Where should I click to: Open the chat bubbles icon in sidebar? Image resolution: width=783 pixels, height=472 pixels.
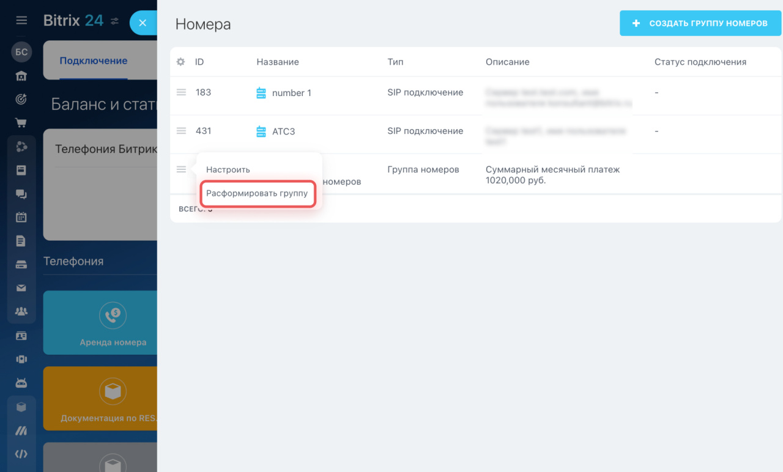coord(21,194)
